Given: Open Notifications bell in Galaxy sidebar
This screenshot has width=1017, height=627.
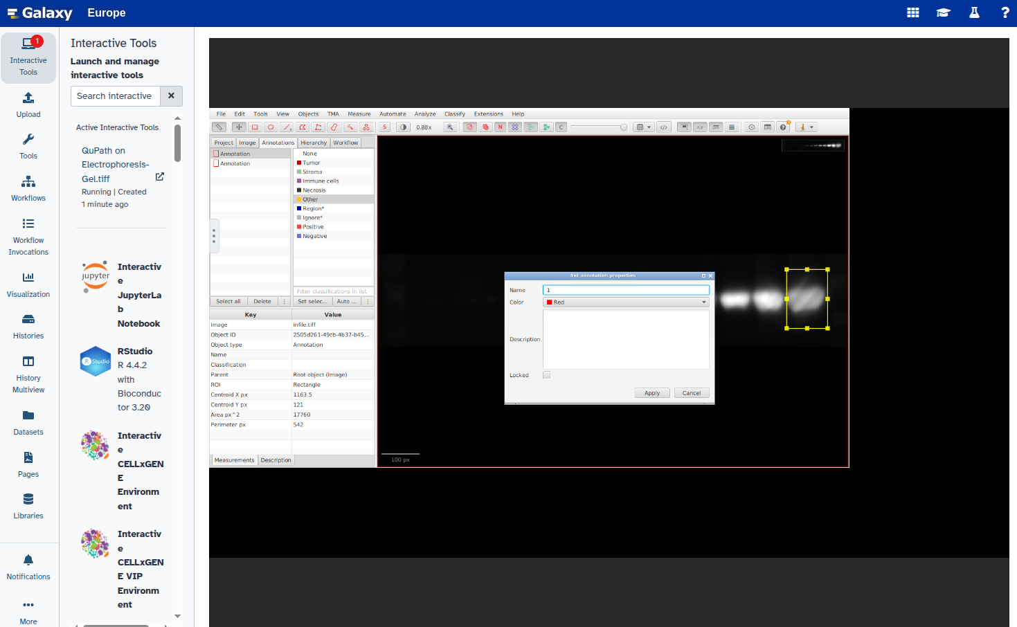Looking at the screenshot, I should tap(28, 567).
